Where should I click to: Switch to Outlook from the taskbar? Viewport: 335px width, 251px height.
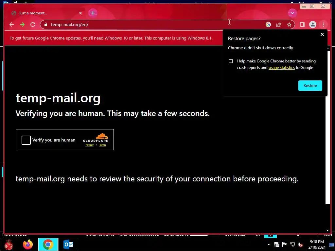coord(68,244)
